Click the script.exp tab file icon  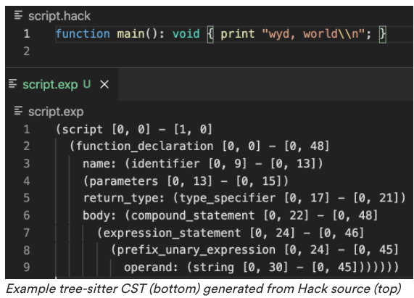pyautogui.click(x=12, y=83)
